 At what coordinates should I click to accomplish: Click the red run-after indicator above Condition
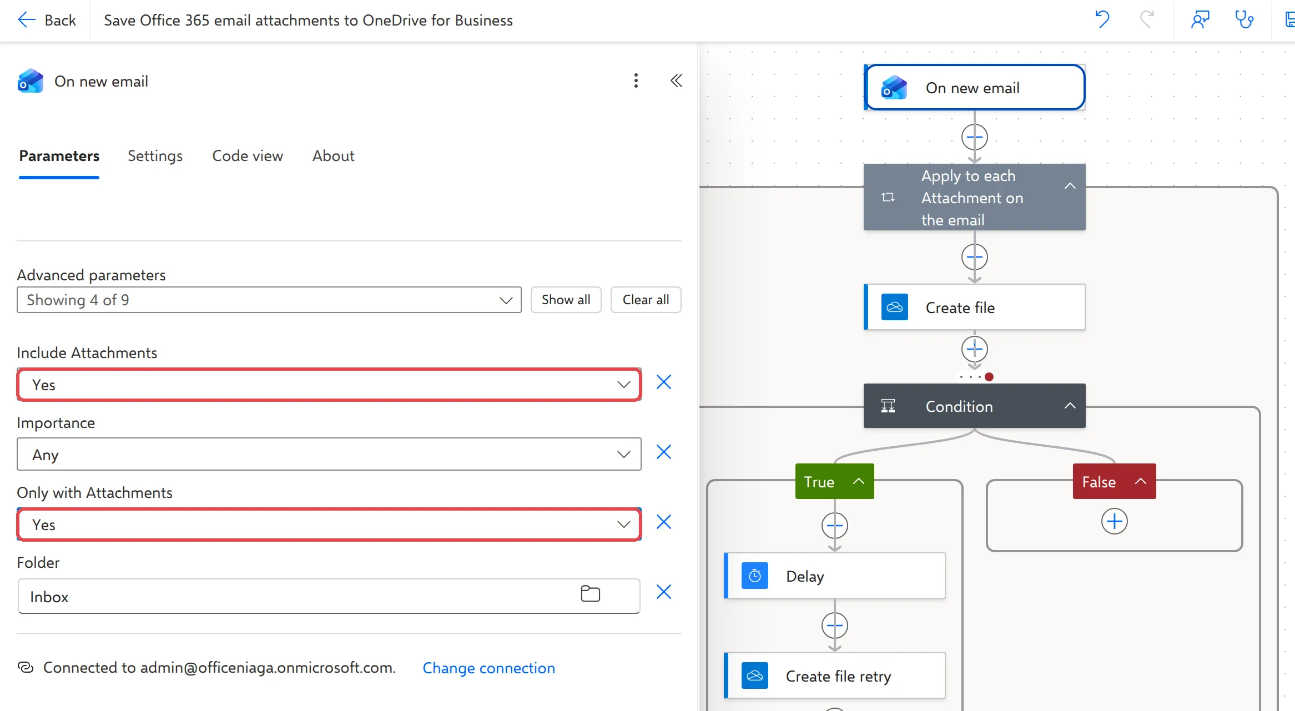[x=989, y=377]
